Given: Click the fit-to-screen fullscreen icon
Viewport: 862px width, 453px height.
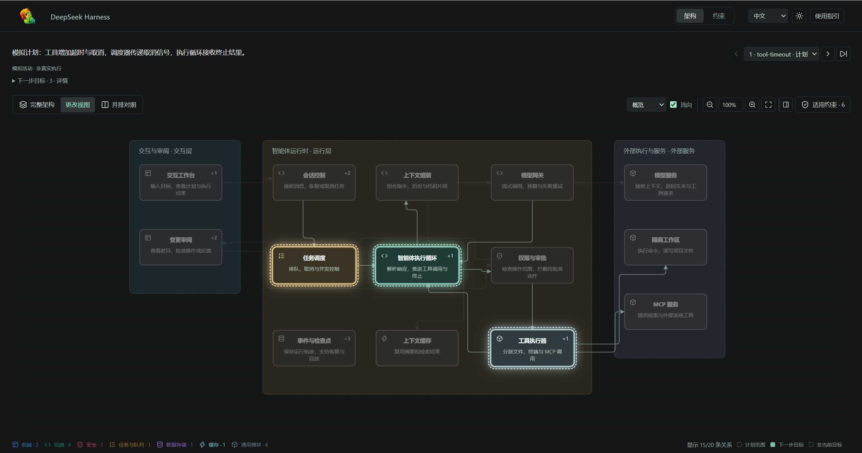Looking at the screenshot, I should click(x=768, y=105).
